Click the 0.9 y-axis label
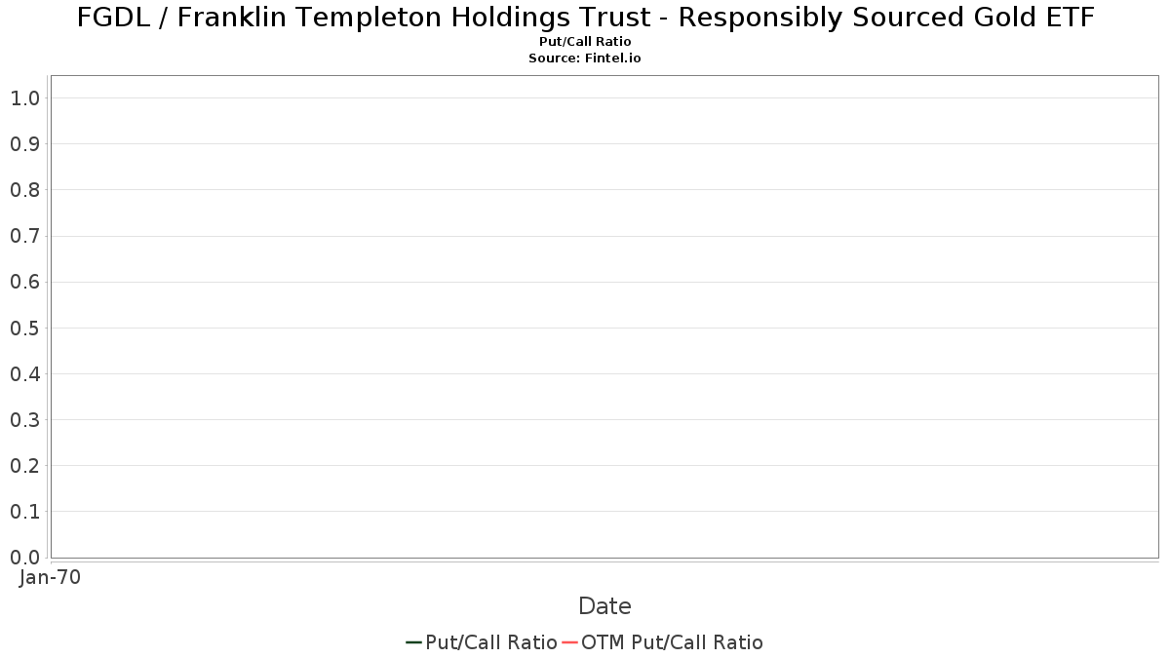Viewport: 1170px width, 658px height. click(24, 144)
